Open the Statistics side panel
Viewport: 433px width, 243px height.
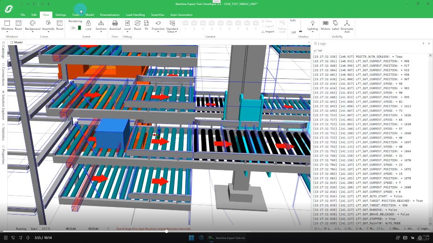coord(3,132)
